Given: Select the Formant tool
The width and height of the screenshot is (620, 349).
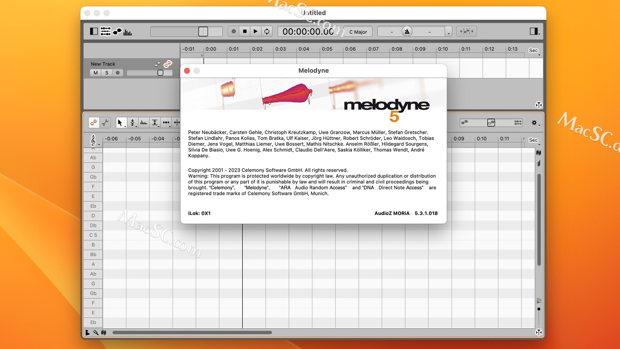Looking at the screenshot, I should (144, 122).
